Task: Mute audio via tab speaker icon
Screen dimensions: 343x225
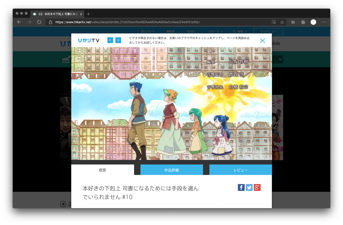Action: click(x=40, y=14)
